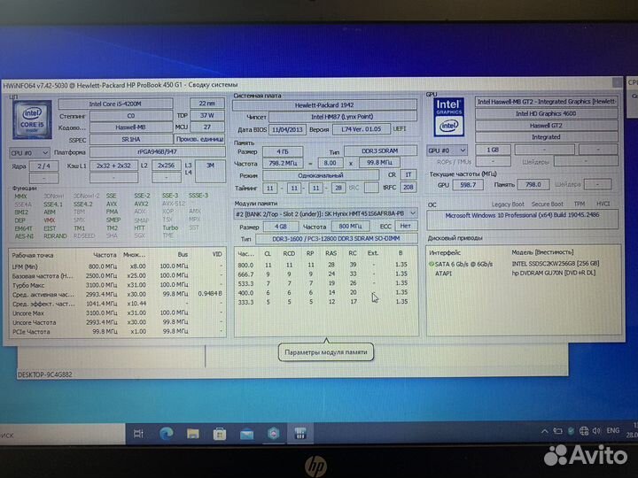Click the 'Турбо Макс' operating point row

coord(117,285)
